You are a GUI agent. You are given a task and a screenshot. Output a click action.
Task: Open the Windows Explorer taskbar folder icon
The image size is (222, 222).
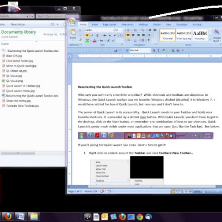point(34,216)
